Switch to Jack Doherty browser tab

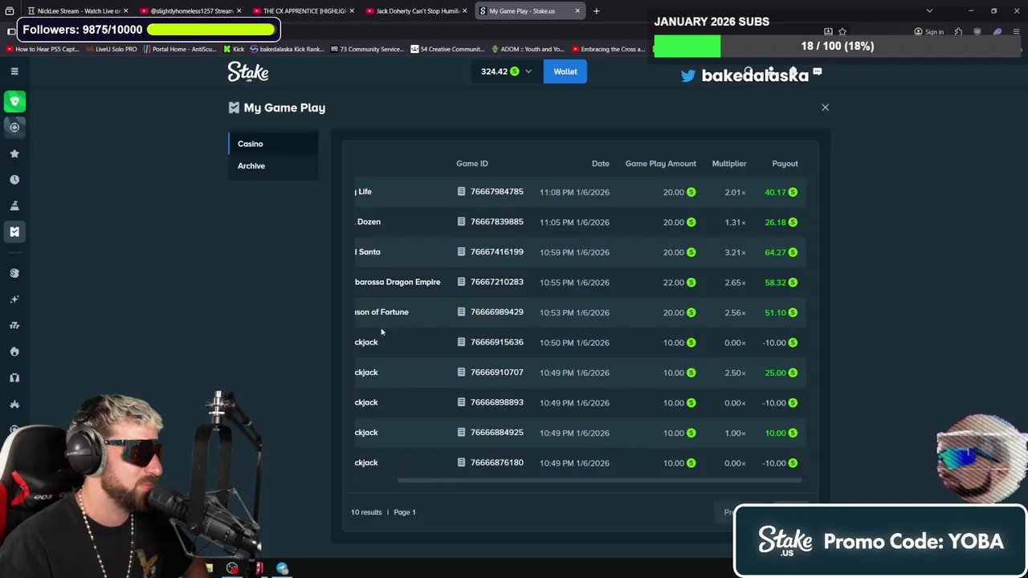[x=417, y=11]
